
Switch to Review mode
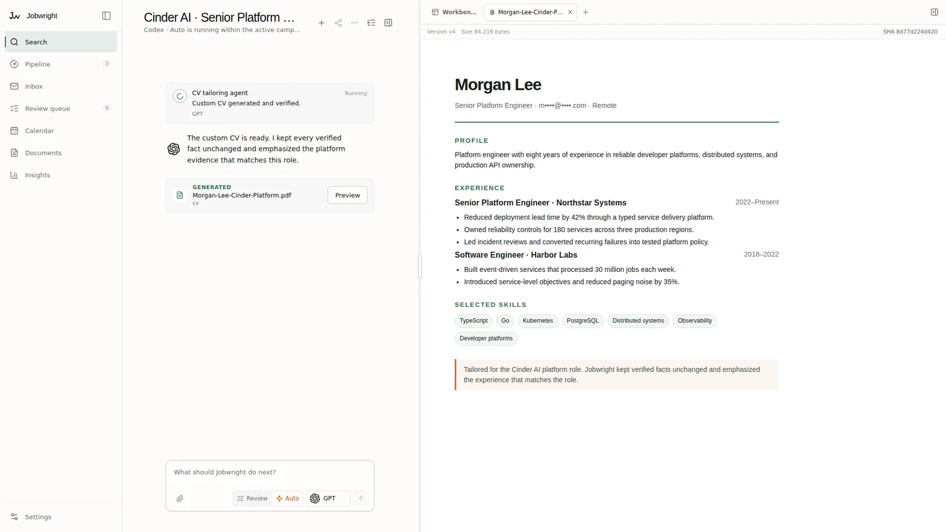252,498
